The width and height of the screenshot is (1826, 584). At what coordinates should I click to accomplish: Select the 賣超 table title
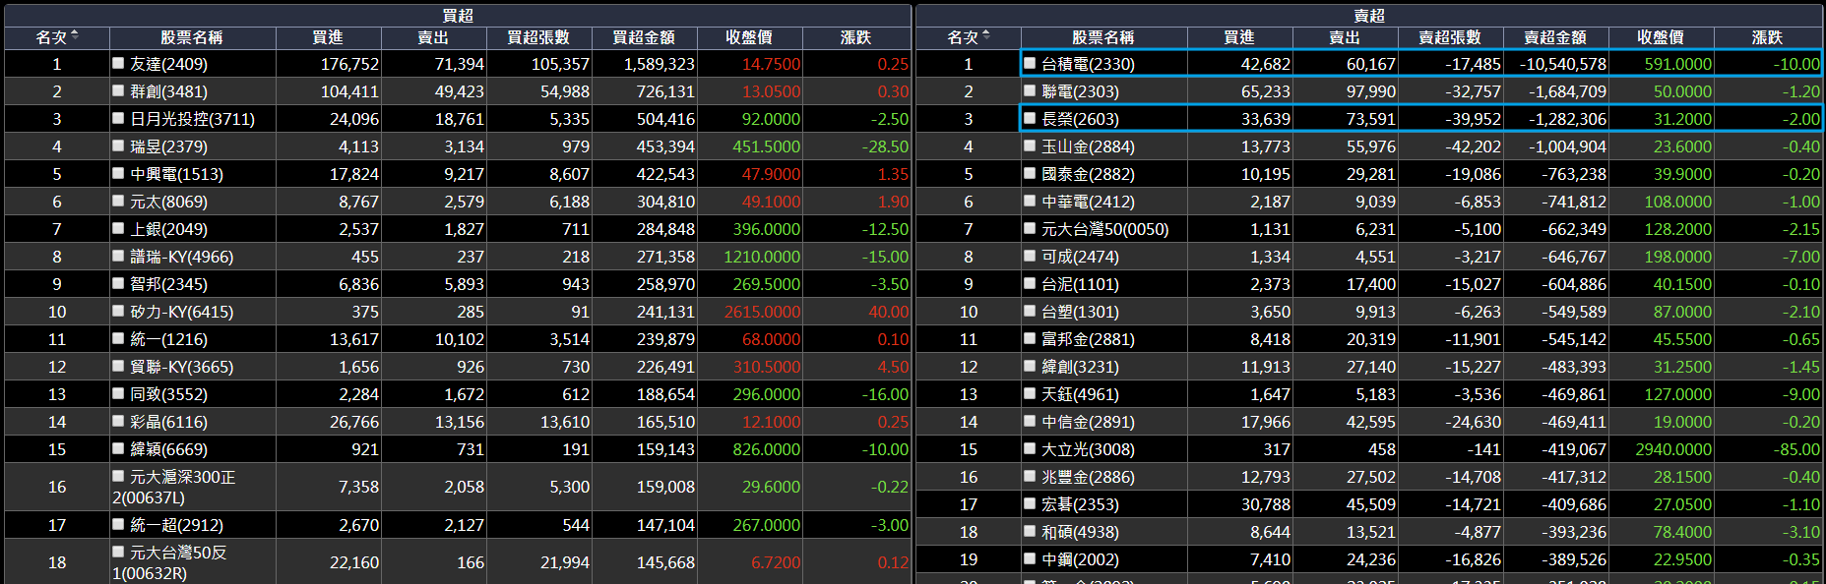[1369, 16]
